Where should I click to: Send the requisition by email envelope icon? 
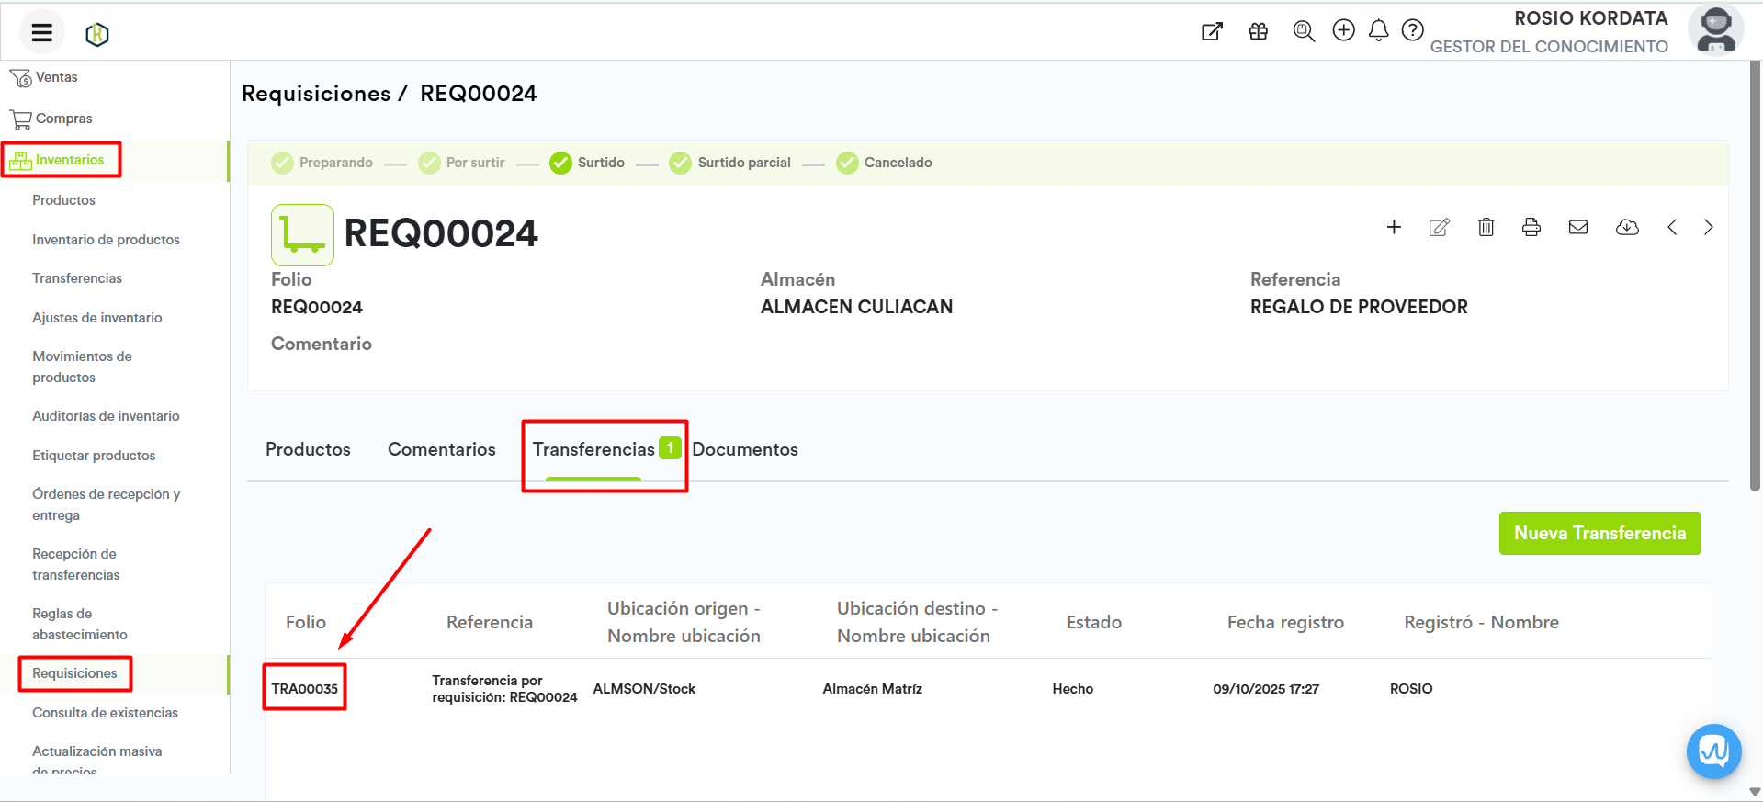pos(1578,227)
